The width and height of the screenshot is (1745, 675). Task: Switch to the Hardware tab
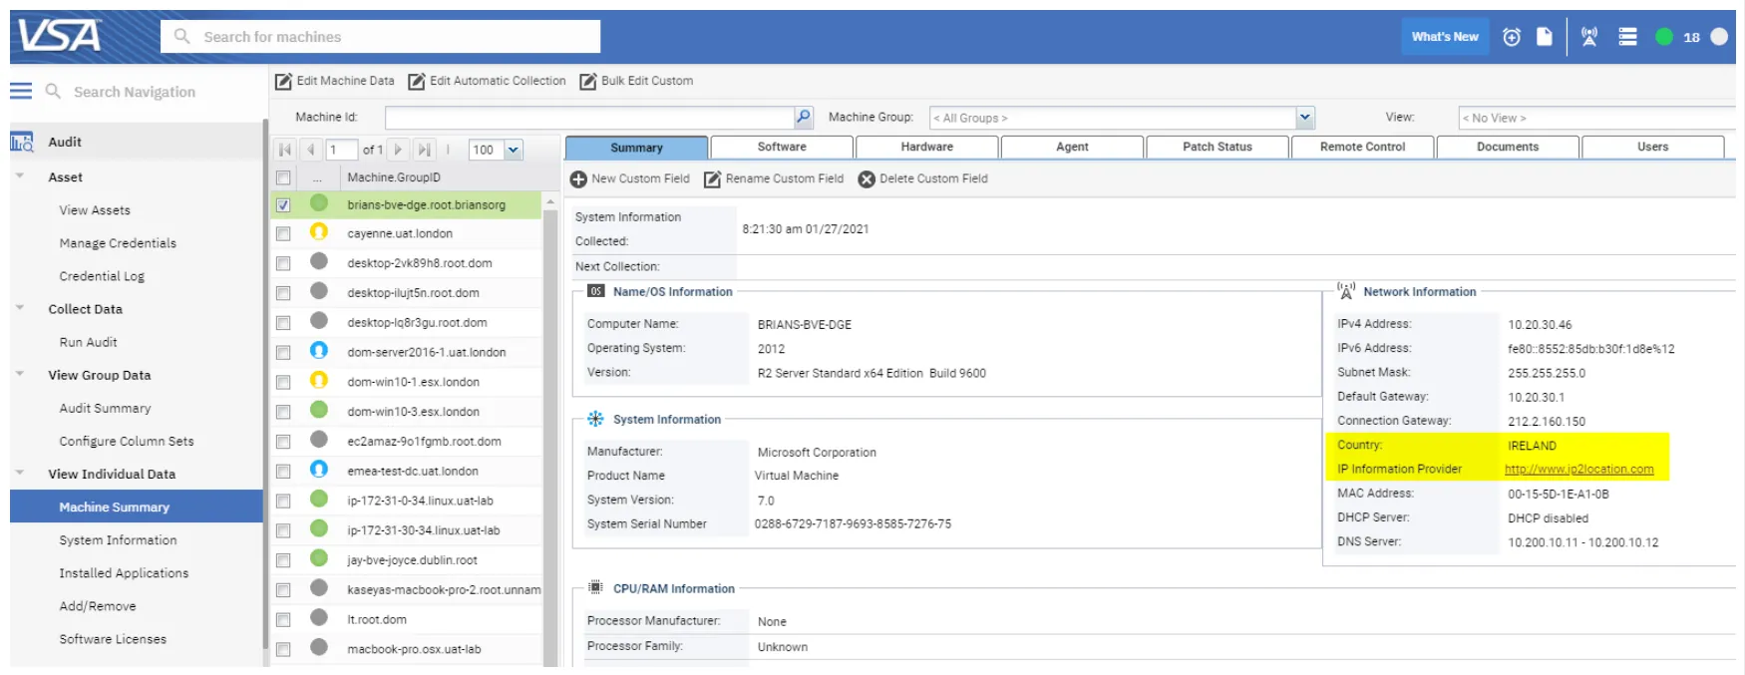[926, 147]
